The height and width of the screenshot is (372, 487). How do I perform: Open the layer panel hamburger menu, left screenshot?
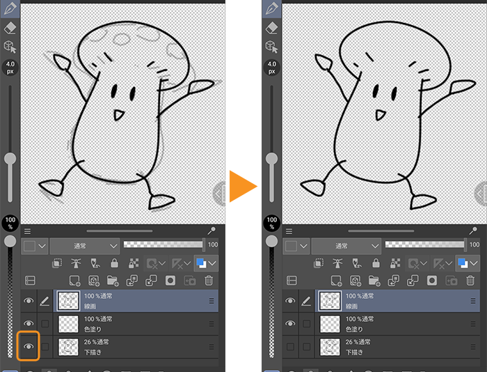tap(27, 231)
